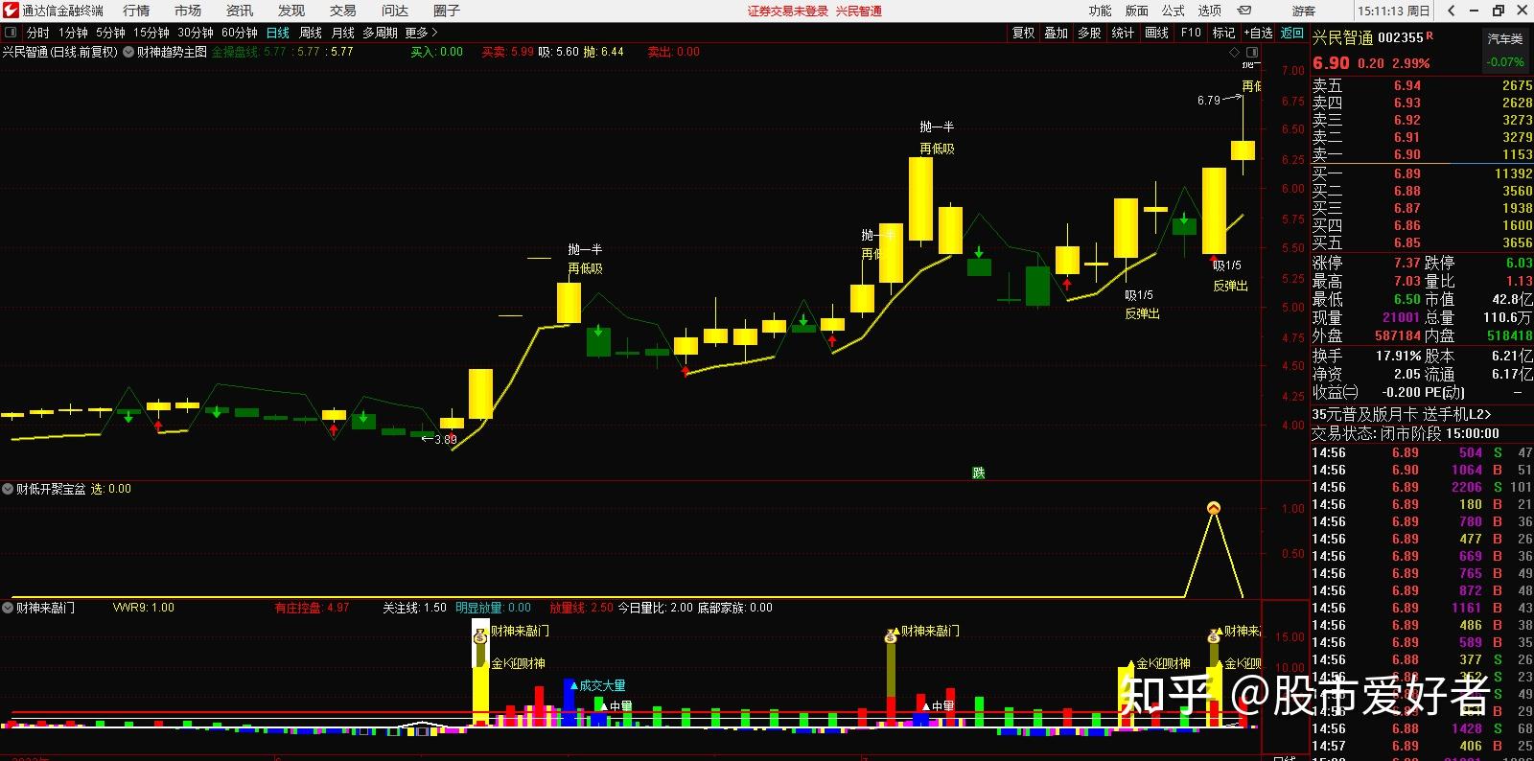This screenshot has width=1534, height=761.
Task: Click the back arrow icon beside the clock
Action: click(1452, 11)
